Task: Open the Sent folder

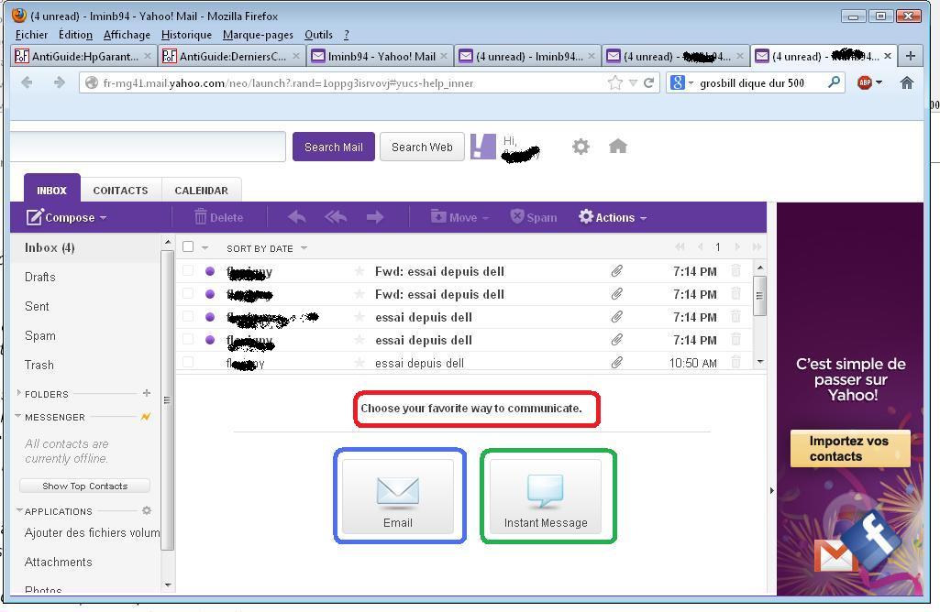Action: (x=37, y=306)
